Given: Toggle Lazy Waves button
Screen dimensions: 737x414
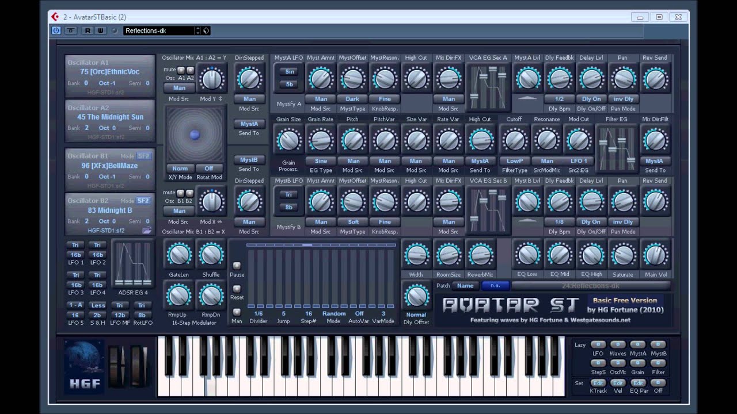Looking at the screenshot, I should (618, 345).
